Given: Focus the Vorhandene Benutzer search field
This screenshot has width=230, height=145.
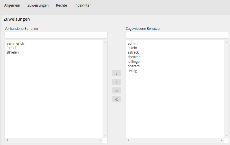Looking at the screenshot, I should coord(56,35).
